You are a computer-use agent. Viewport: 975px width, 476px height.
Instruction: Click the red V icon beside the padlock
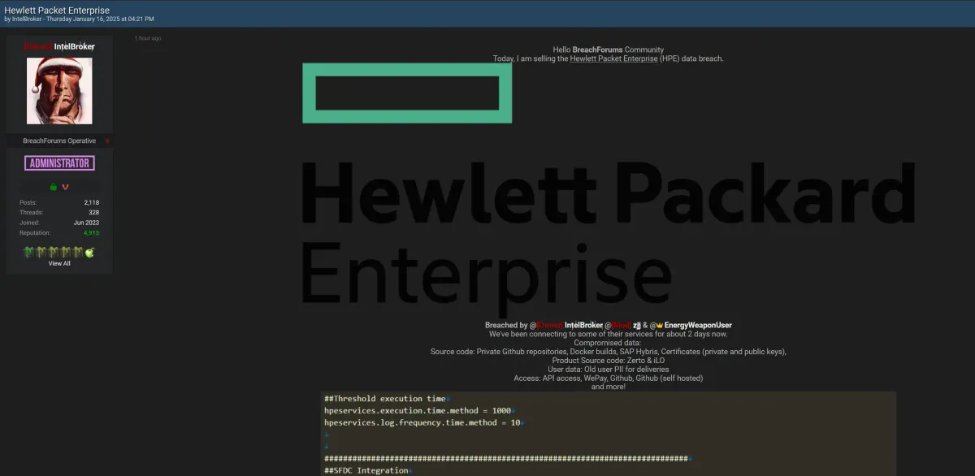pos(66,186)
